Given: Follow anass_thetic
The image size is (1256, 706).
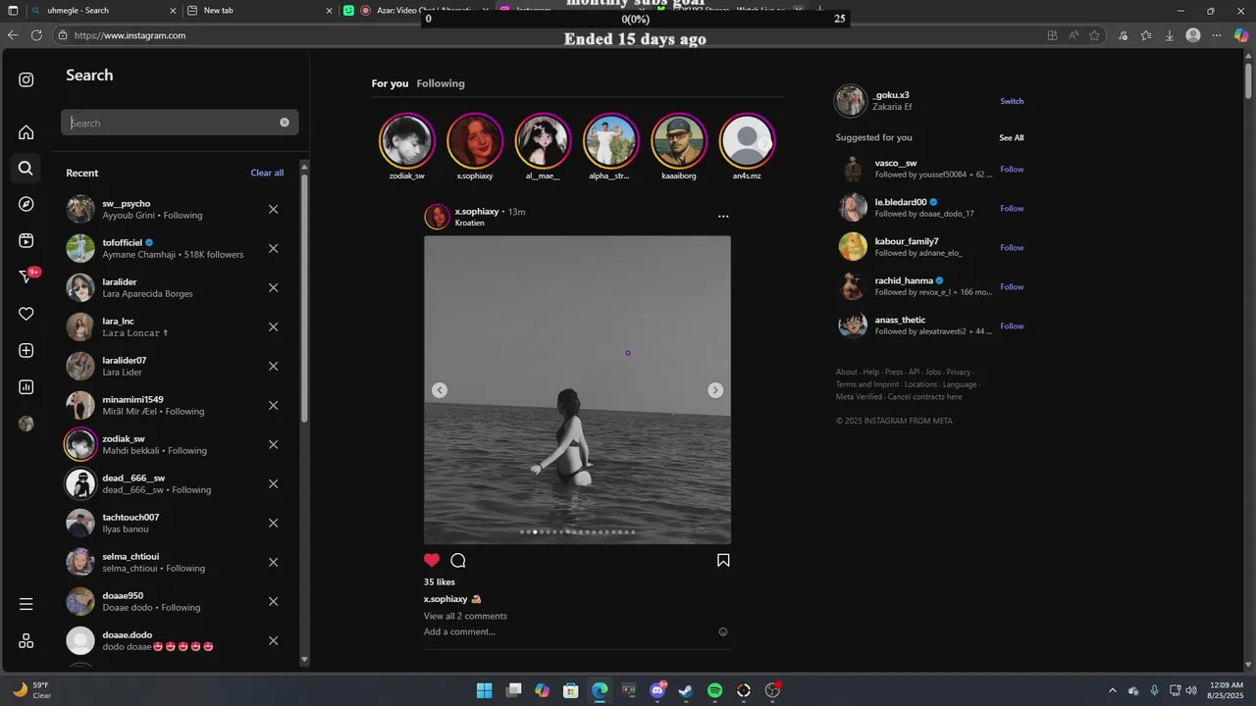Looking at the screenshot, I should 1012,326.
